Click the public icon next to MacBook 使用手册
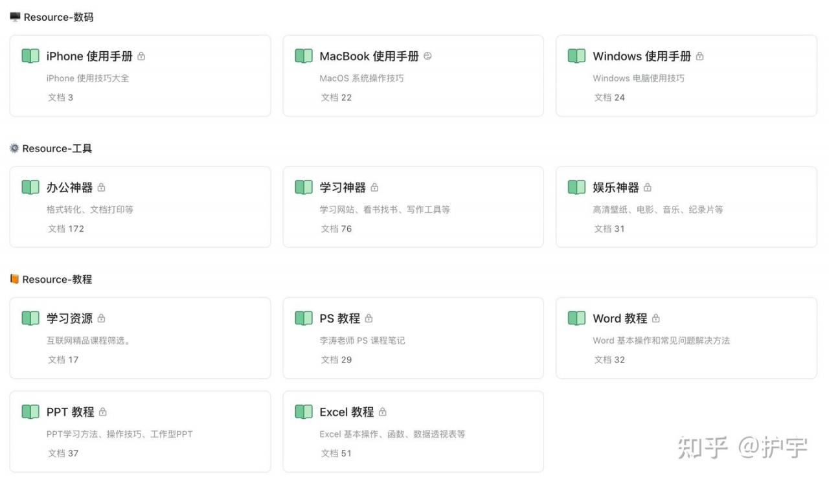Viewport: 829px width, 481px height. click(427, 56)
